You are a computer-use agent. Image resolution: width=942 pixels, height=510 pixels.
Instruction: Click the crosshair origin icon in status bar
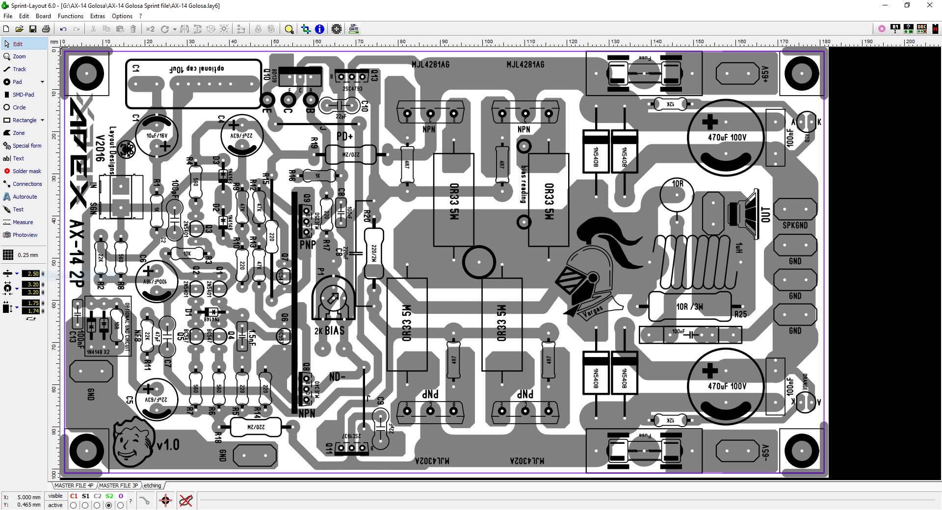point(165,501)
